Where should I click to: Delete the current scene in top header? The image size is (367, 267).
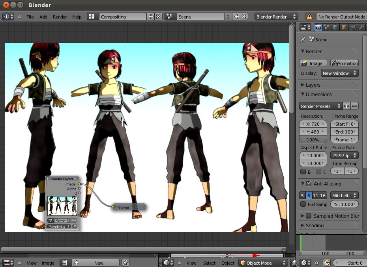pos(244,17)
